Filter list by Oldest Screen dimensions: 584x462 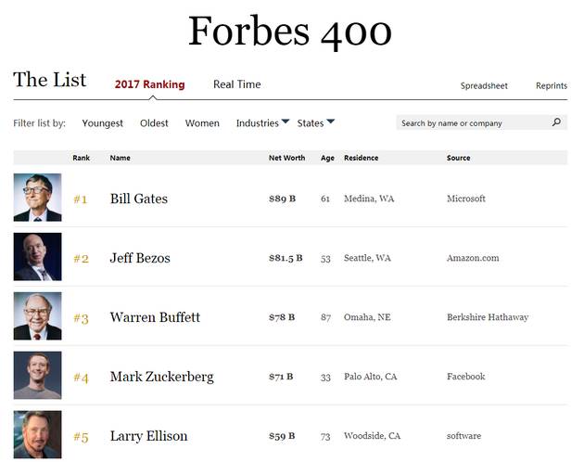(154, 123)
